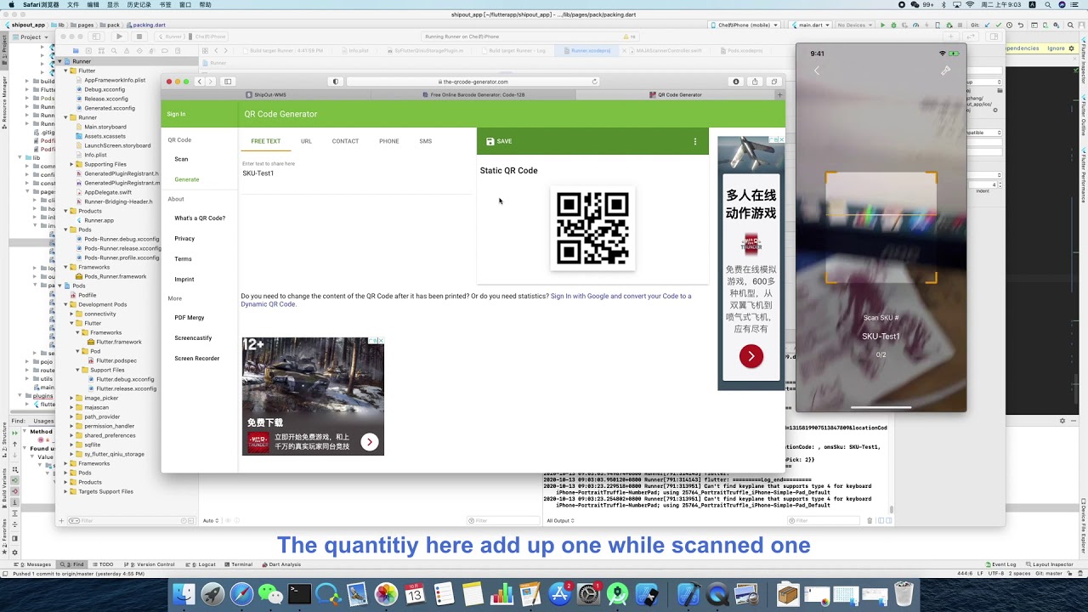Switch to URL tab

(306, 141)
